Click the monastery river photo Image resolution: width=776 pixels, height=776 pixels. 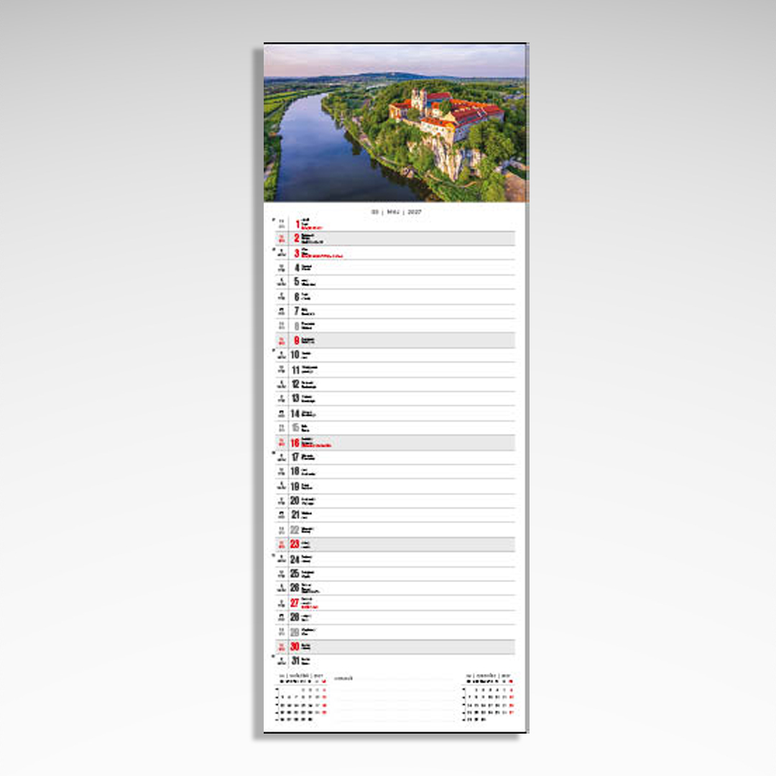(x=395, y=123)
